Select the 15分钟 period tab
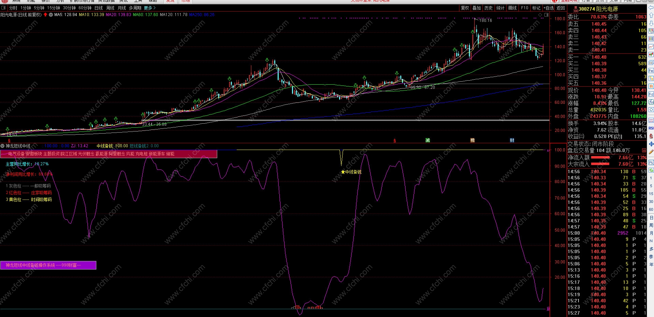Viewport: 654px width, 317px height. (53, 8)
